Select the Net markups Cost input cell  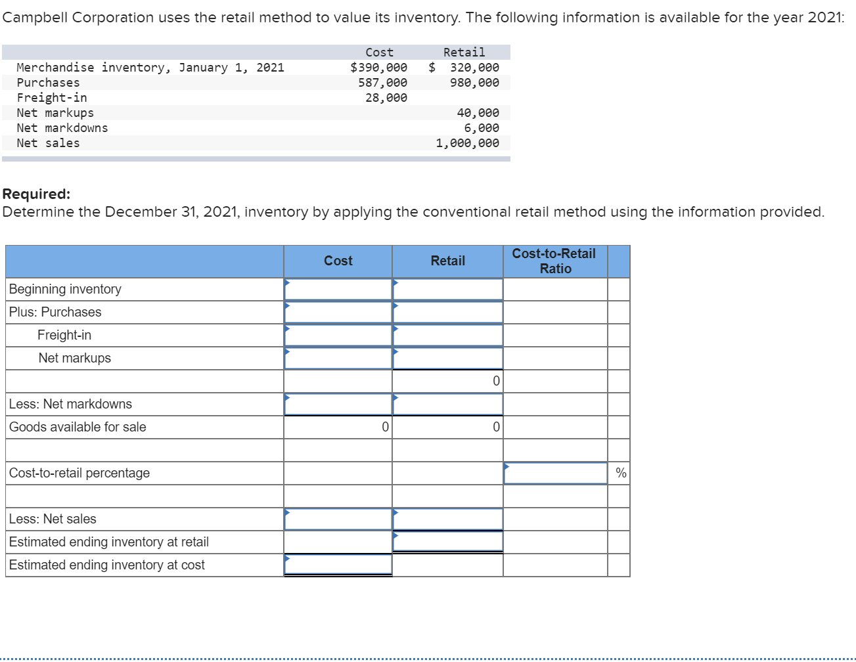pyautogui.click(x=338, y=358)
